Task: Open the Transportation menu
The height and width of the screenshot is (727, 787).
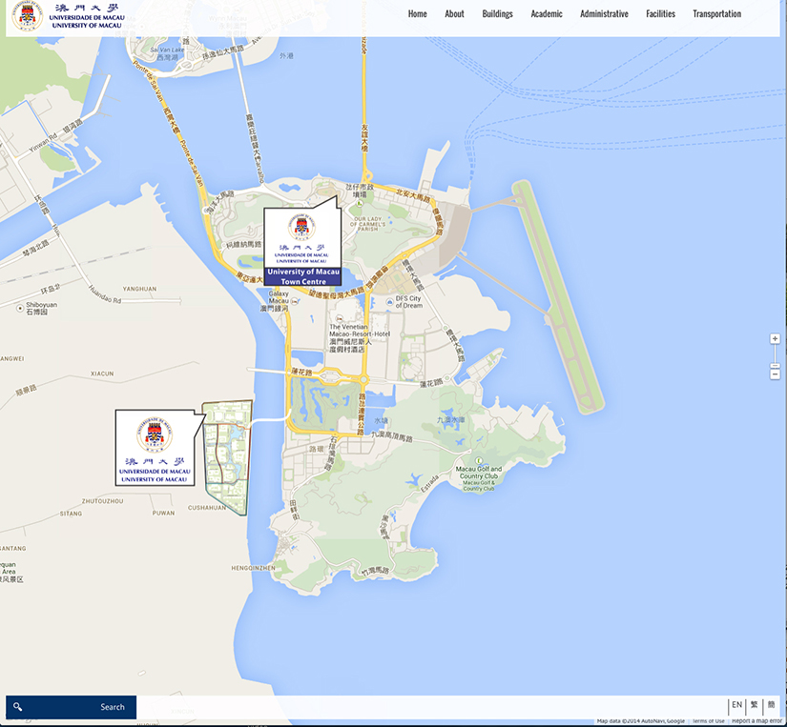Action: click(x=716, y=14)
